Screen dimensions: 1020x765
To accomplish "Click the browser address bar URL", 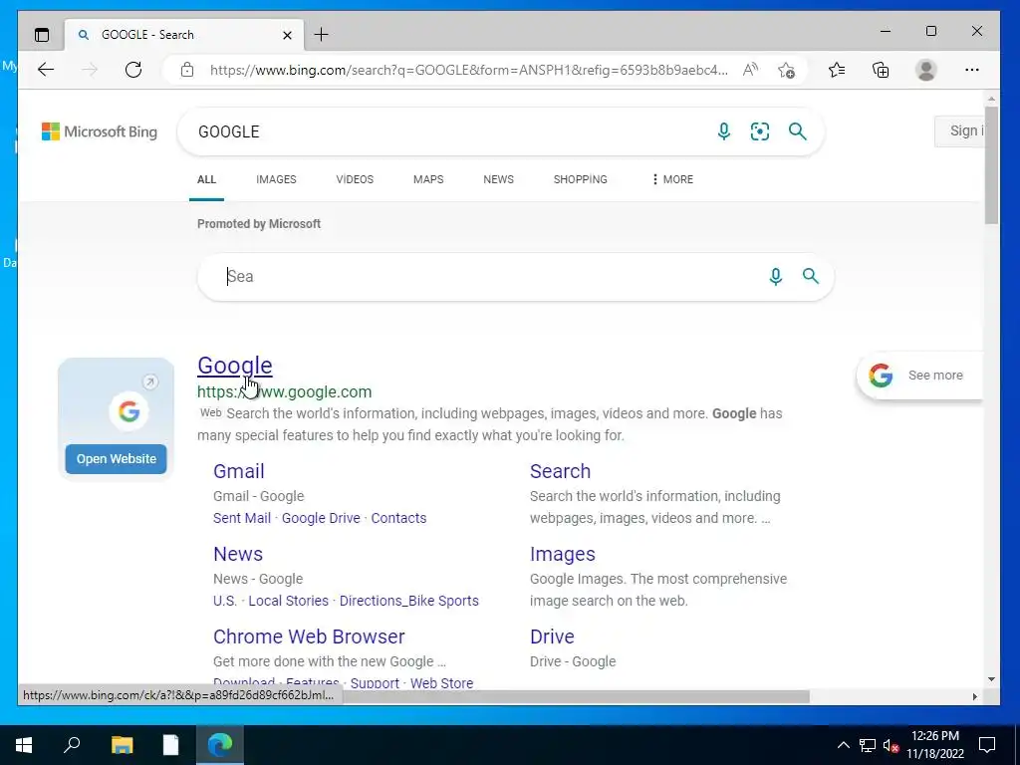I will click(468, 70).
